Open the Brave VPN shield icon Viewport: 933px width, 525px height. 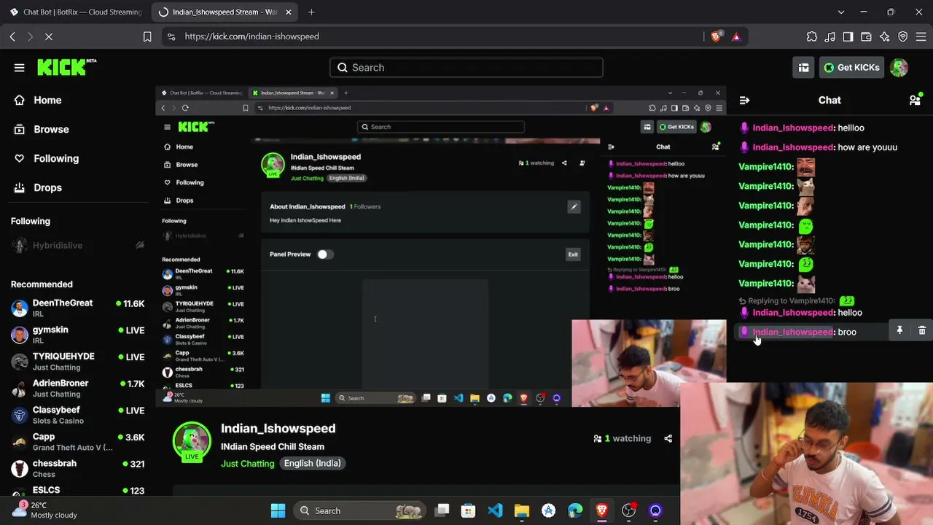tap(903, 36)
